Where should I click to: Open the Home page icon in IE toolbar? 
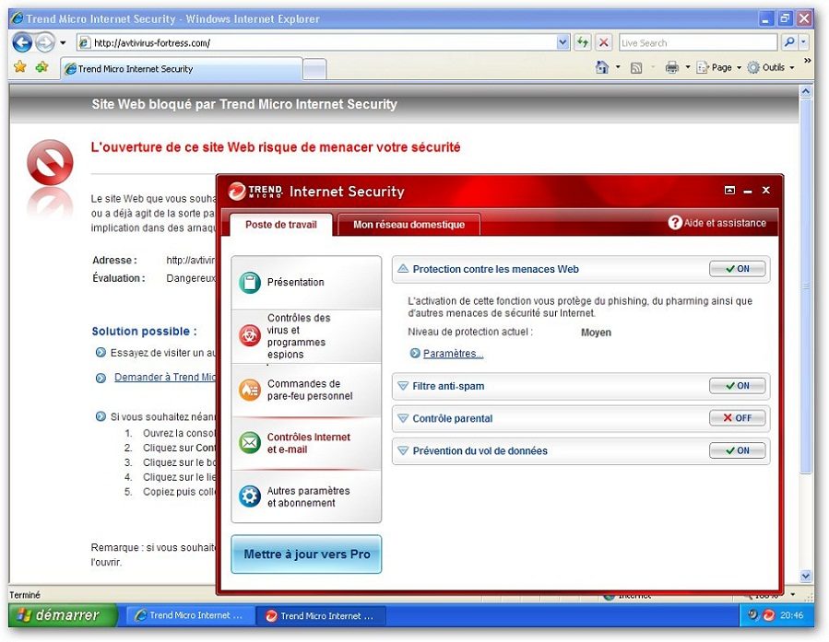601,67
